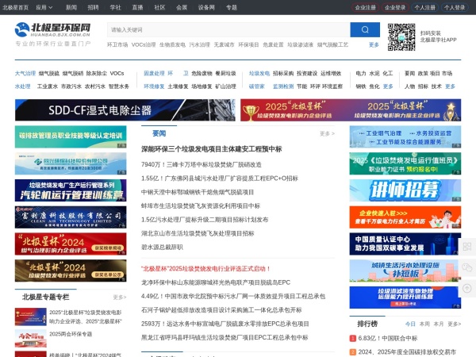Open the 垃圾渗滤液生物处理运维能力提升训练营 banner

(x=405, y=297)
